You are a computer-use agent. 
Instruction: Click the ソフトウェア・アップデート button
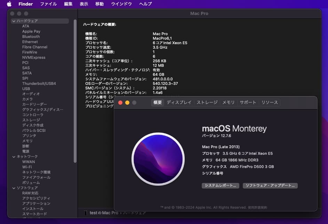(270, 185)
